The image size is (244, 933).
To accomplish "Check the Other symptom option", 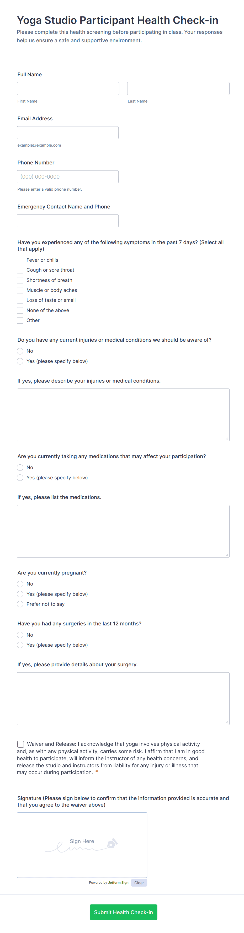I will (20, 320).
